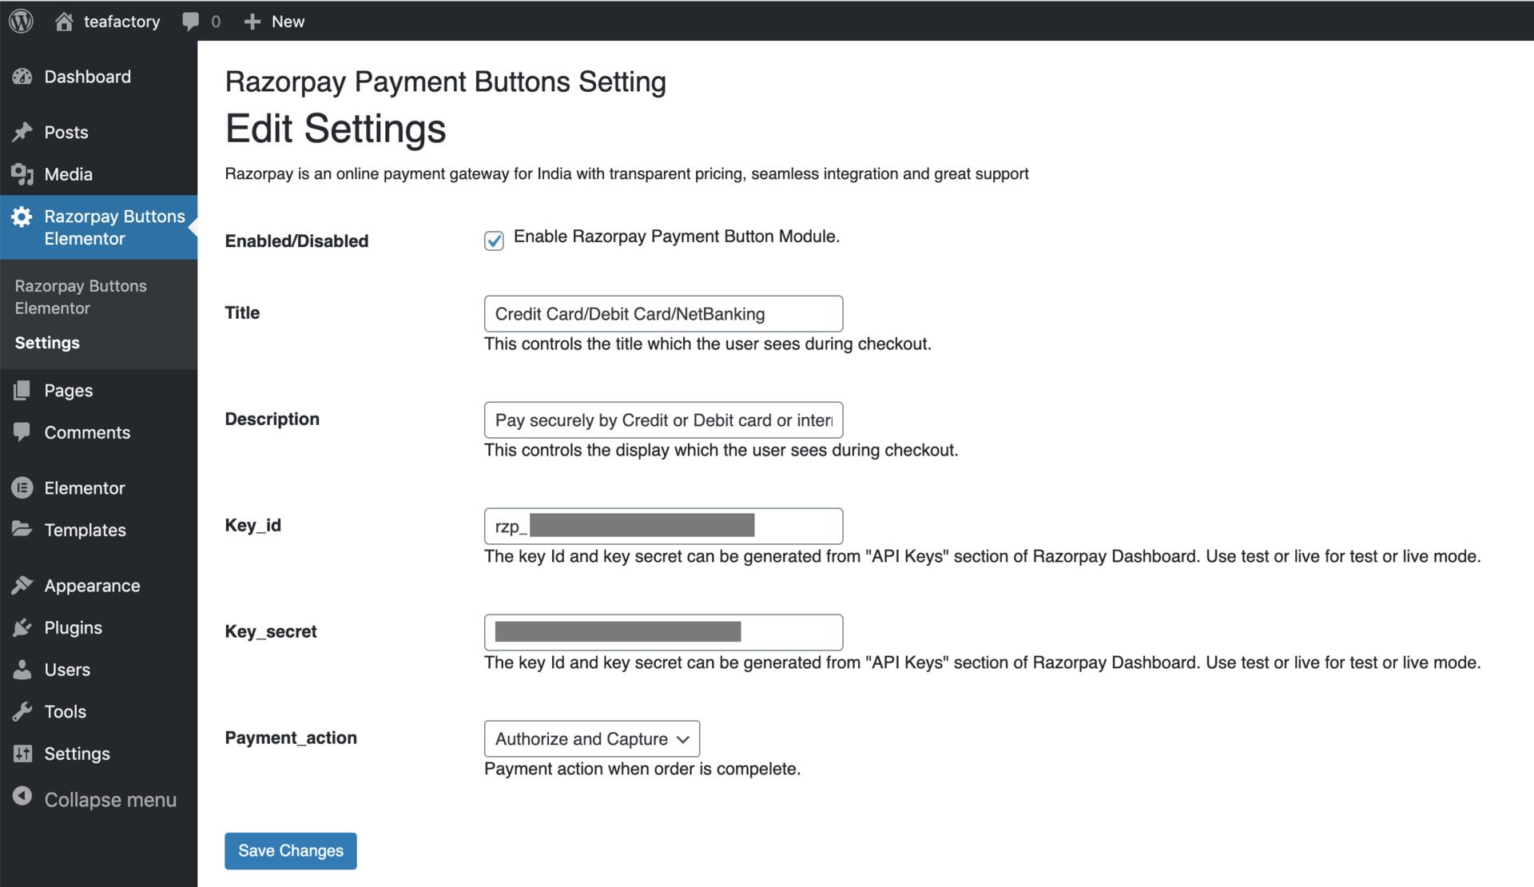Viewport: 1534px width, 887px height.
Task: Open the comments bubble icon in admin bar
Action: [x=190, y=22]
